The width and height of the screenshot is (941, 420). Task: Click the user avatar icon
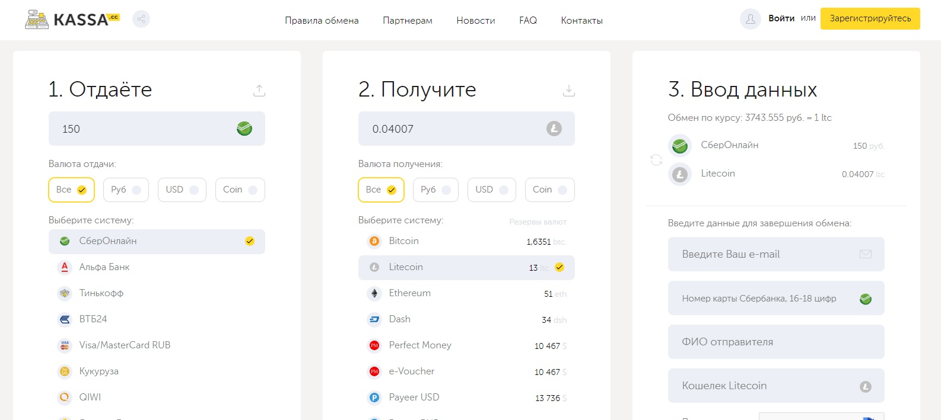(x=750, y=19)
